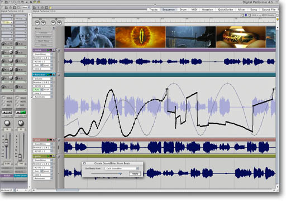291x204 pixels.
Task: Toggle MUTE on the second mixer channel
Action: (17, 101)
